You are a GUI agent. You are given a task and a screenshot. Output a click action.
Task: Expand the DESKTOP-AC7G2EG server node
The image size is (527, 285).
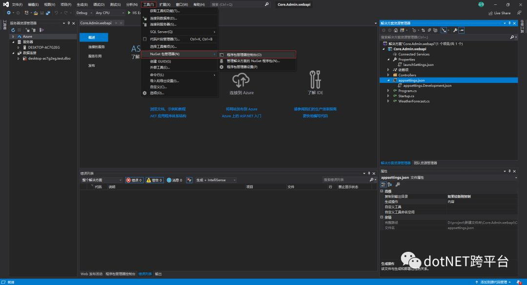pyautogui.click(x=19, y=47)
